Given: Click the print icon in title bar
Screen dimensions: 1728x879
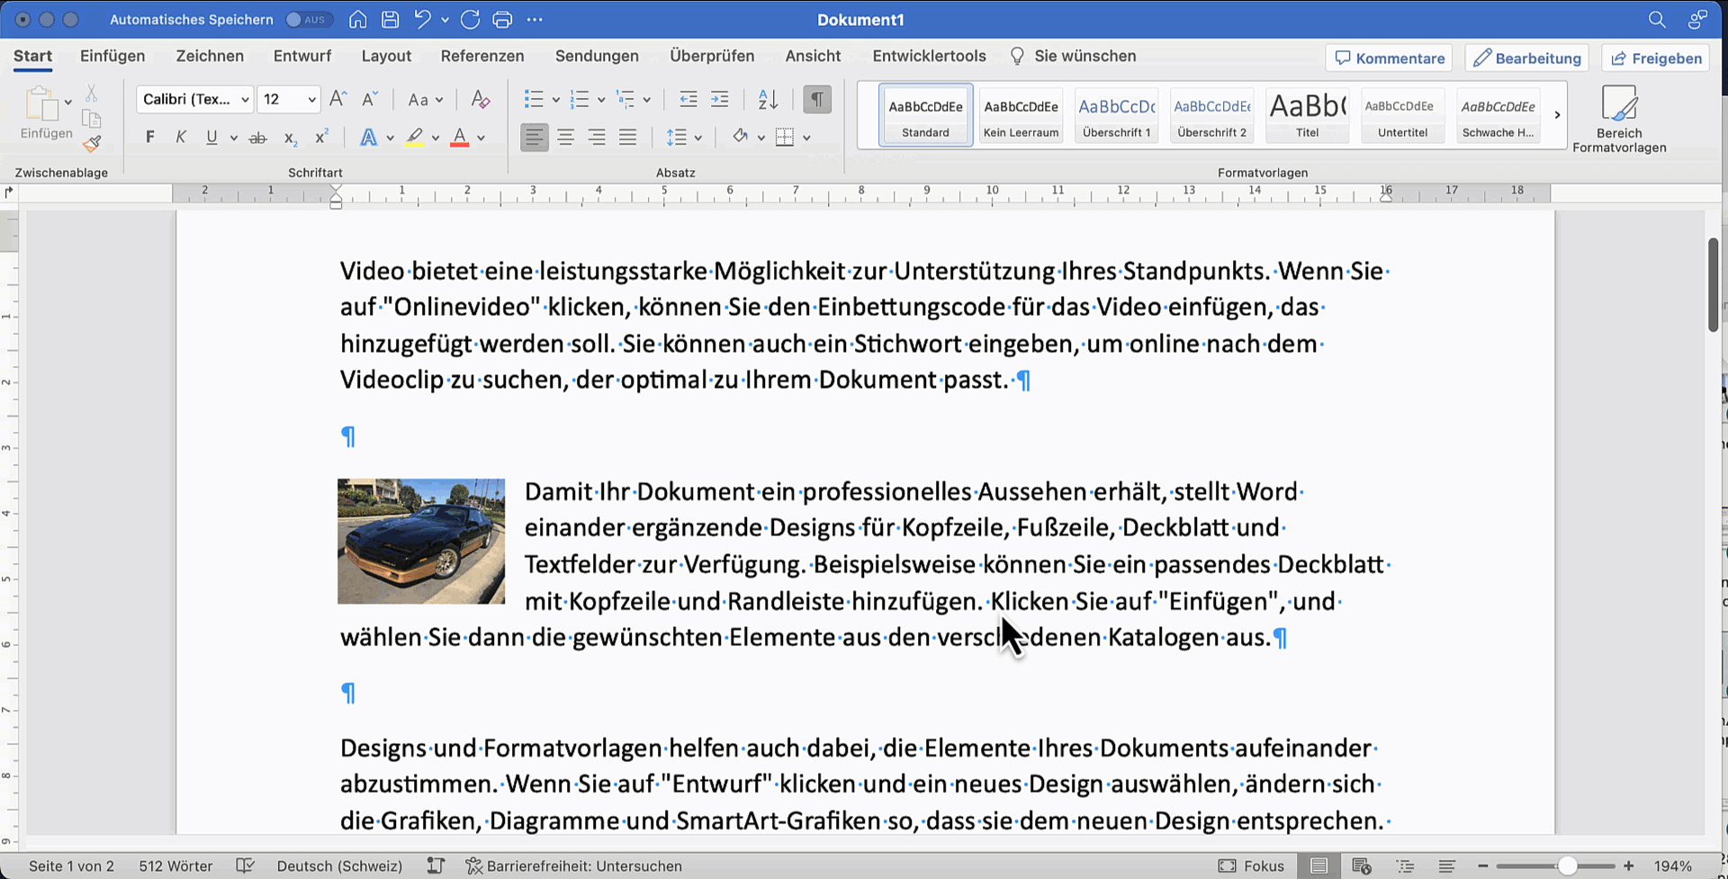Looking at the screenshot, I should click(x=502, y=20).
